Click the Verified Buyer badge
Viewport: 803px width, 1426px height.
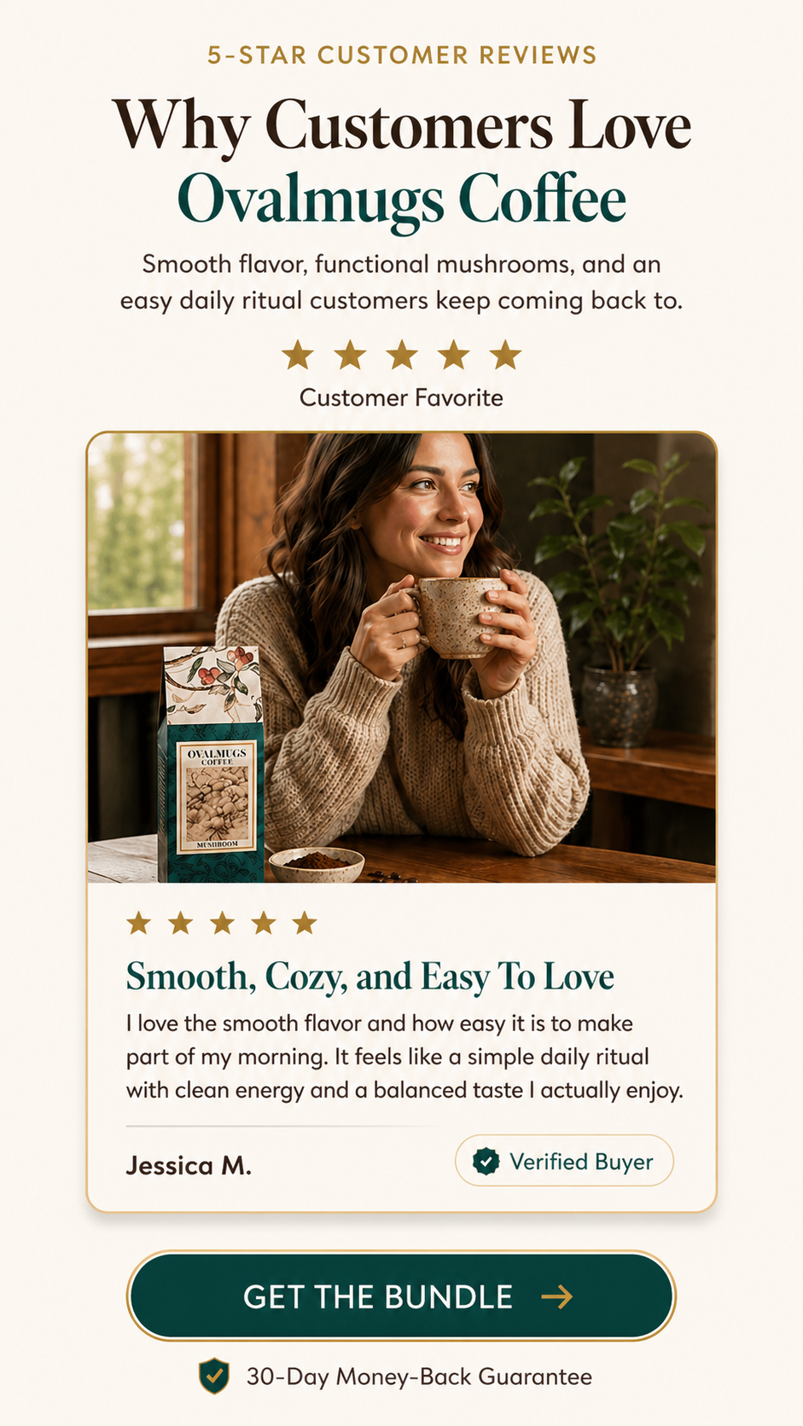tap(564, 1161)
